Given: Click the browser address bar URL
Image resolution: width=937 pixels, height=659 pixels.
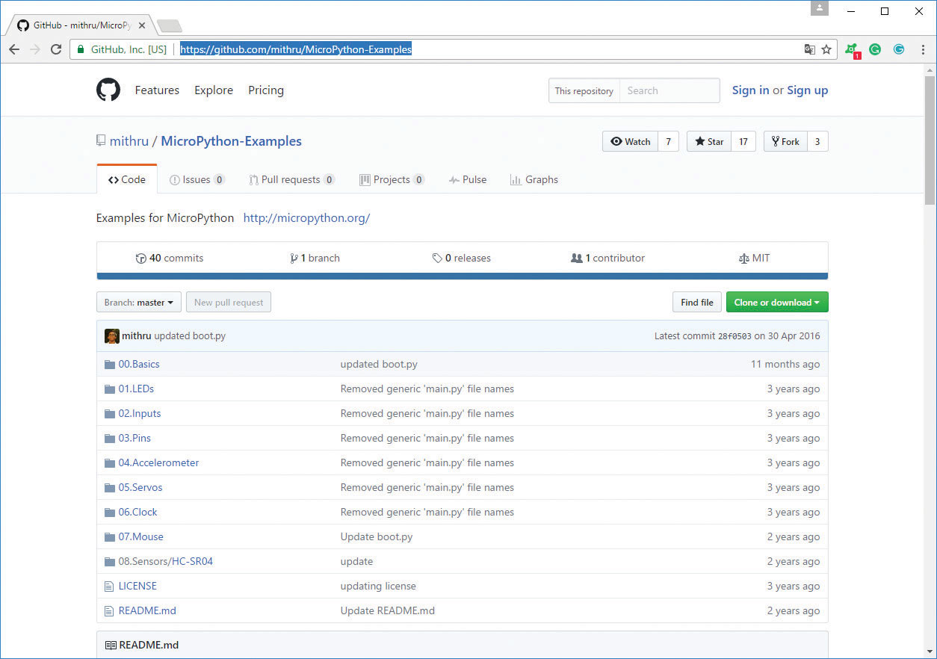Looking at the screenshot, I should (296, 49).
